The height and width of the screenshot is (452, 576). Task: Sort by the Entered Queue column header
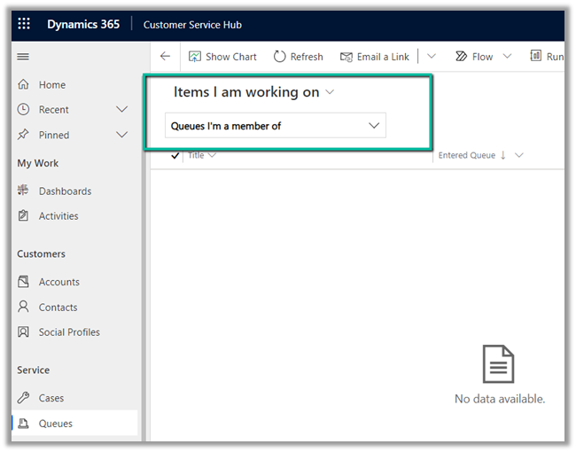pyautogui.click(x=467, y=156)
